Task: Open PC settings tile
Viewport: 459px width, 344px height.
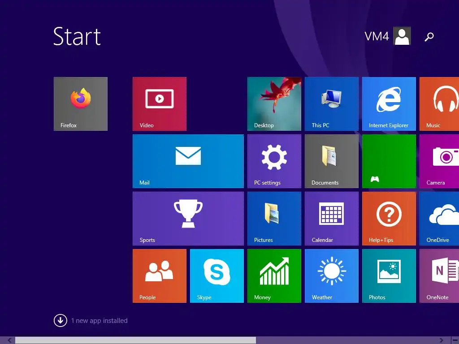Action: click(274, 161)
